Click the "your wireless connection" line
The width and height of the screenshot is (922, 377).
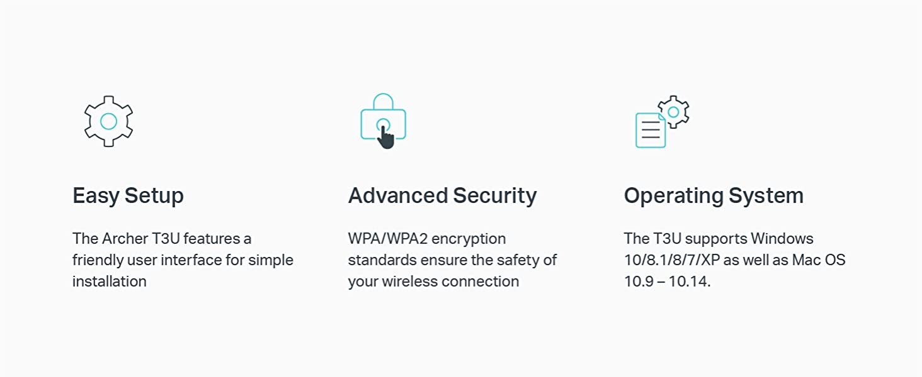433,281
